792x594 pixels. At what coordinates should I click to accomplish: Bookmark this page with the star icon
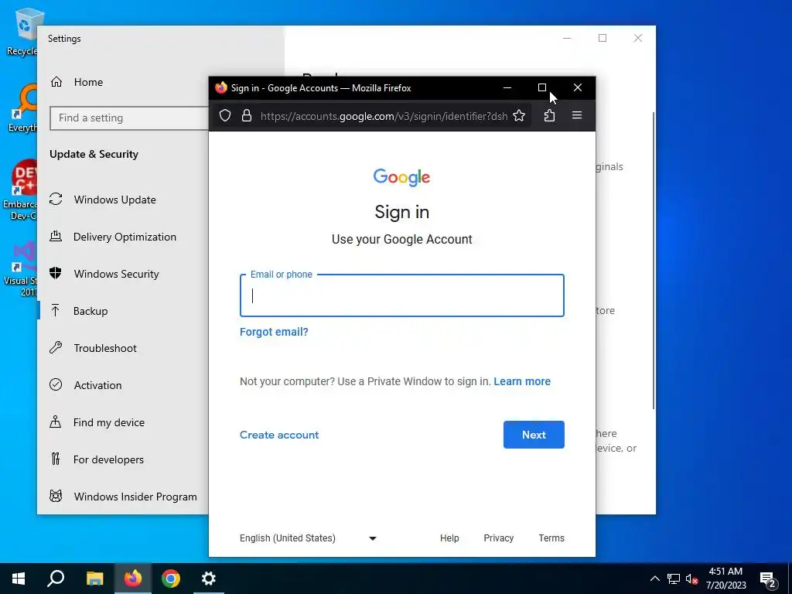[519, 116]
